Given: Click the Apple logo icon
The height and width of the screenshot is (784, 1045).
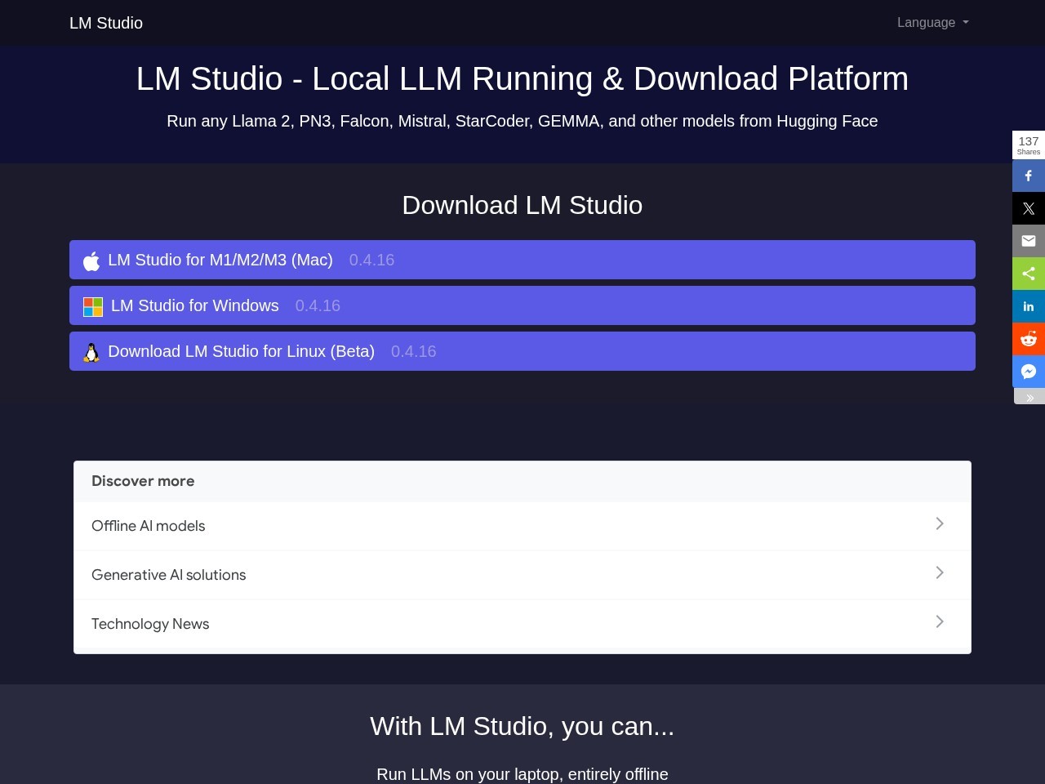Looking at the screenshot, I should (91, 261).
